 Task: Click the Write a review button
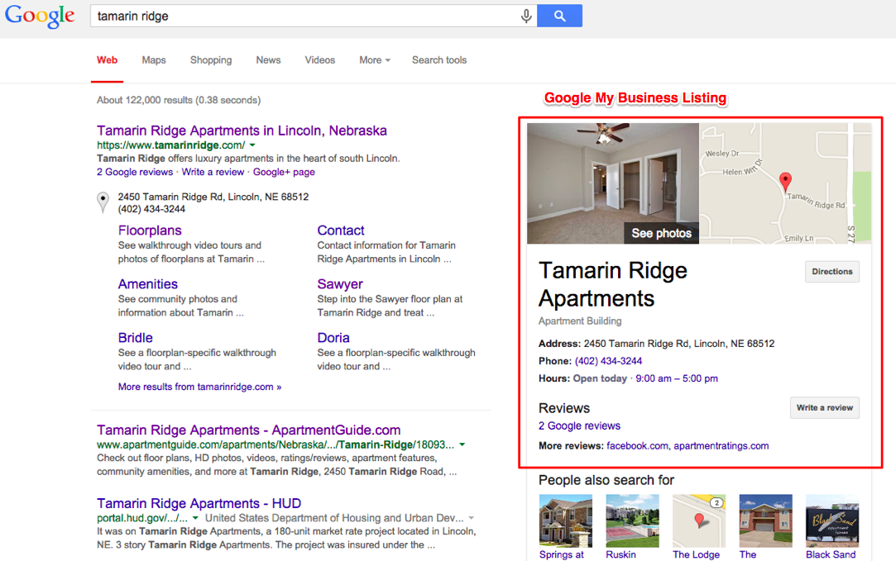pos(825,408)
